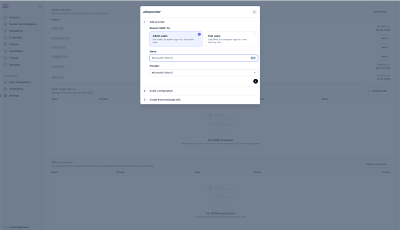The width and height of the screenshot is (400, 230).
Task: Open Breaches in the sidebar
Action: click(14, 65)
